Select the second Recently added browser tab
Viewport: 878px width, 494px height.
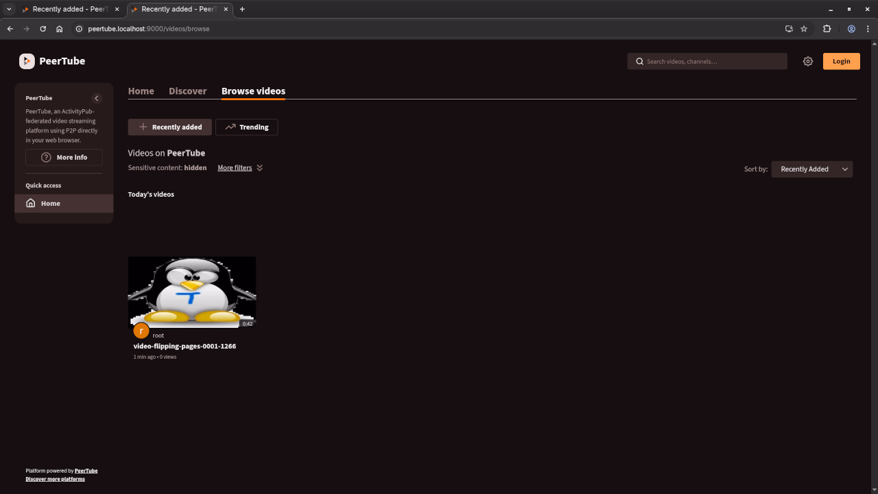[x=180, y=10]
